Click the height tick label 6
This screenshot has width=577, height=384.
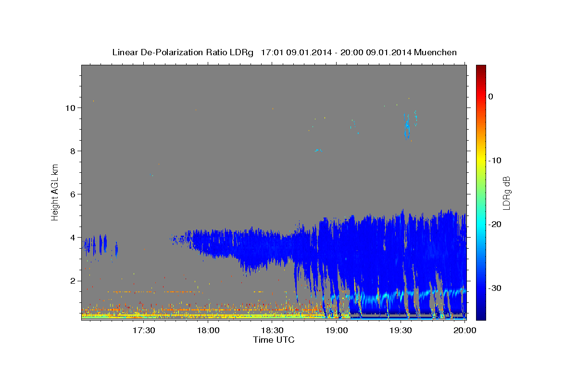[x=74, y=194]
